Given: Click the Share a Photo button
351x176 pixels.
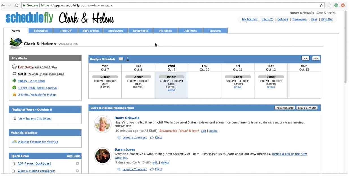Looking at the screenshot, I should coord(307,108).
